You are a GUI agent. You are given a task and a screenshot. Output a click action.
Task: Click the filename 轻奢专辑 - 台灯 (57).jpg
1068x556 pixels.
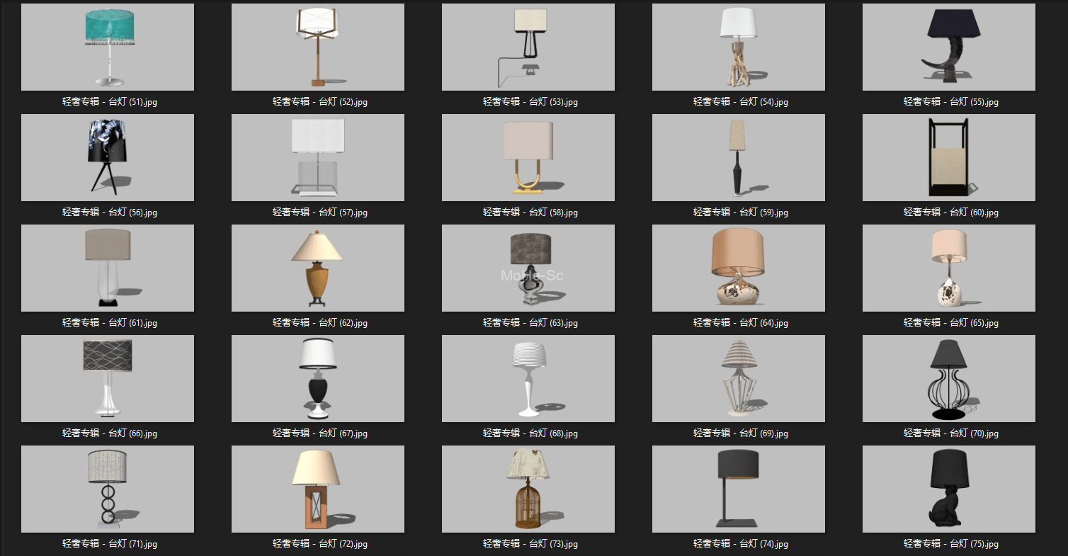319,212
